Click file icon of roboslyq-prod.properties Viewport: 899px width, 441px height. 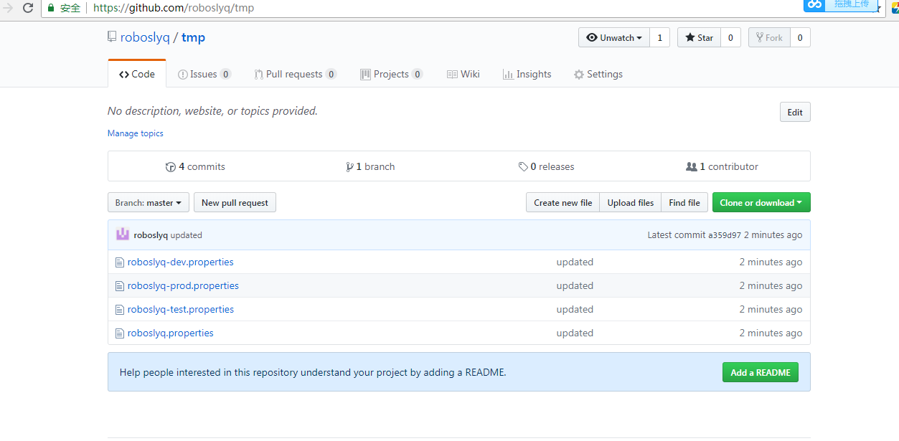[x=120, y=286]
